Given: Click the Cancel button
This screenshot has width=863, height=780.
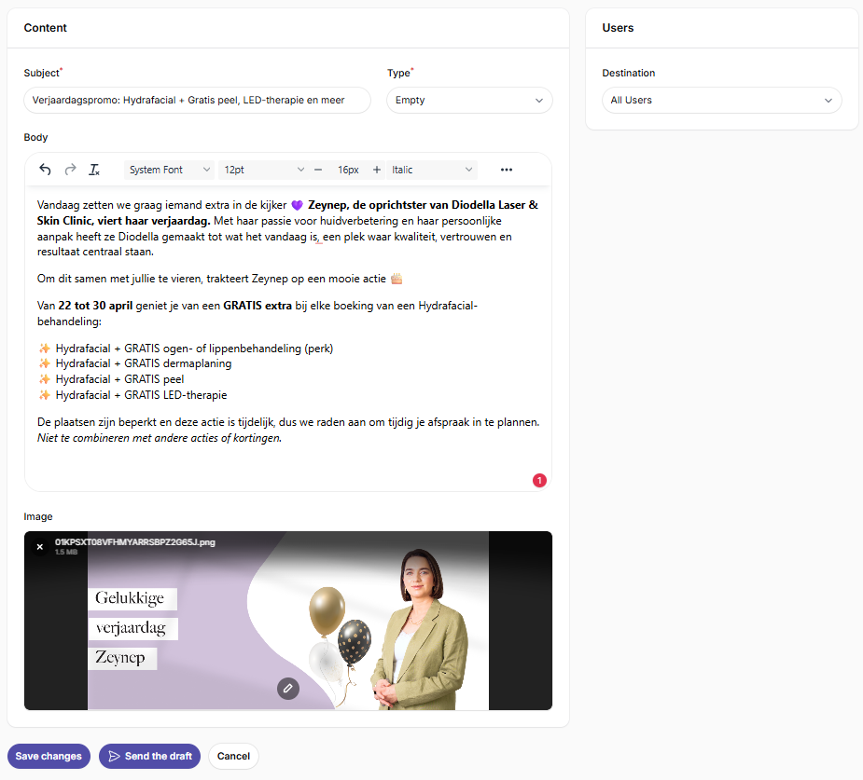Looking at the screenshot, I should click(x=233, y=756).
